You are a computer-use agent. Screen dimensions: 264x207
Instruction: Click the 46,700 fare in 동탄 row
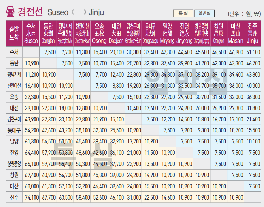(x=252, y=64)
